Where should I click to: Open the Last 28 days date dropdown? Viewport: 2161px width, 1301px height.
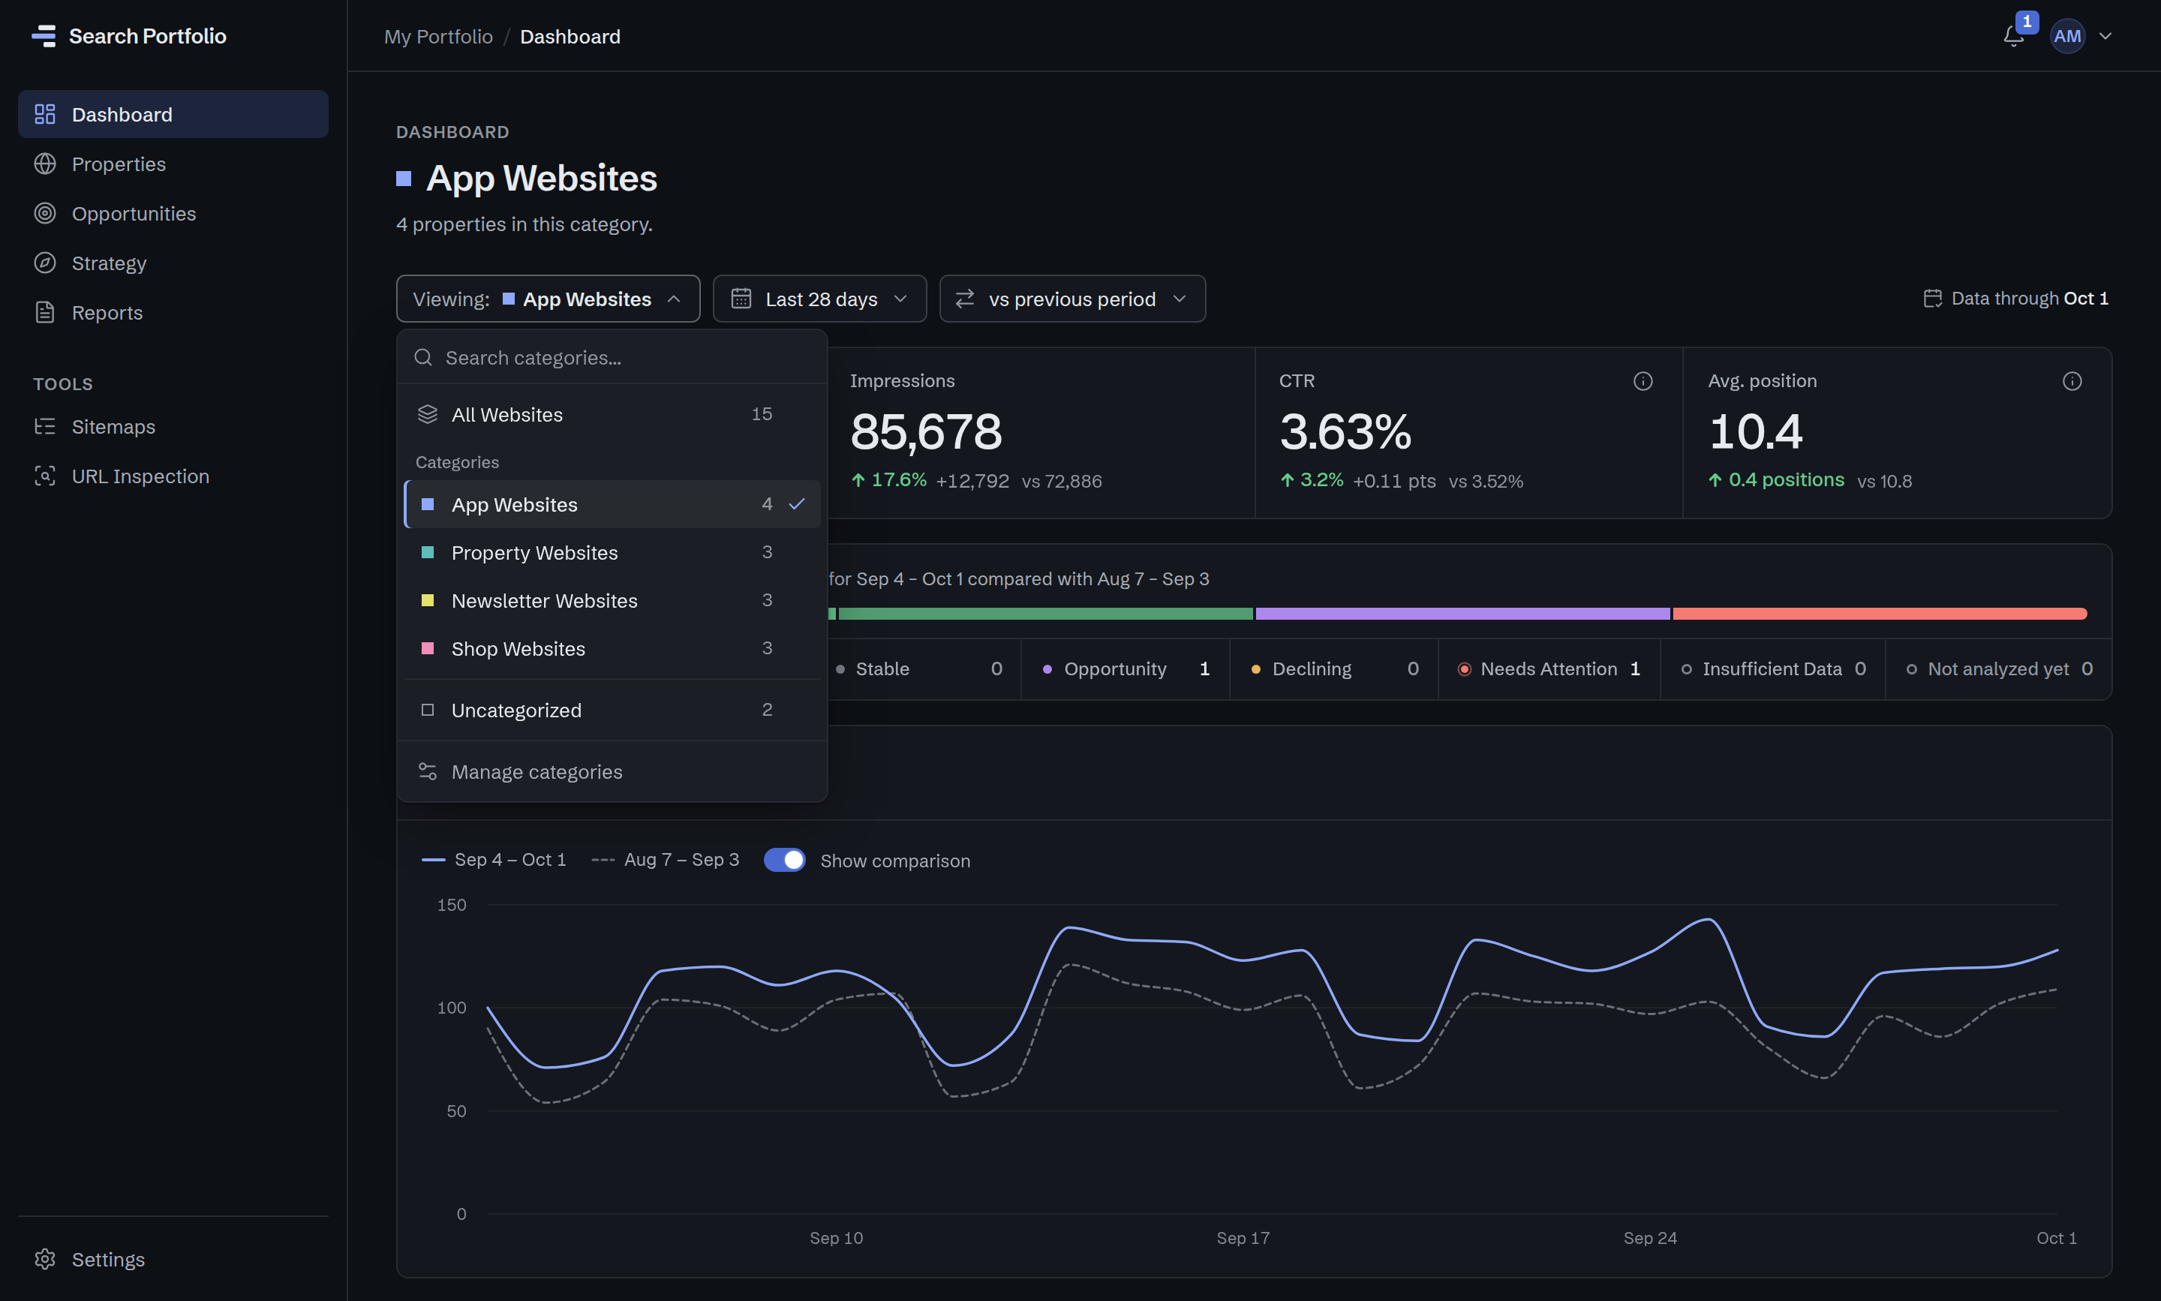819,299
